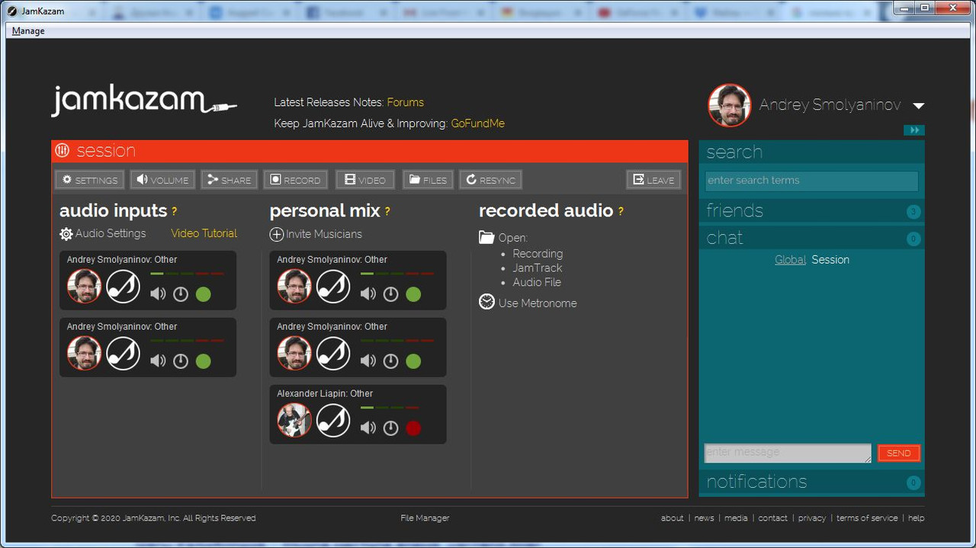Screen dimensions: 976x548
Task: Start recording with the Record button
Action: (296, 180)
